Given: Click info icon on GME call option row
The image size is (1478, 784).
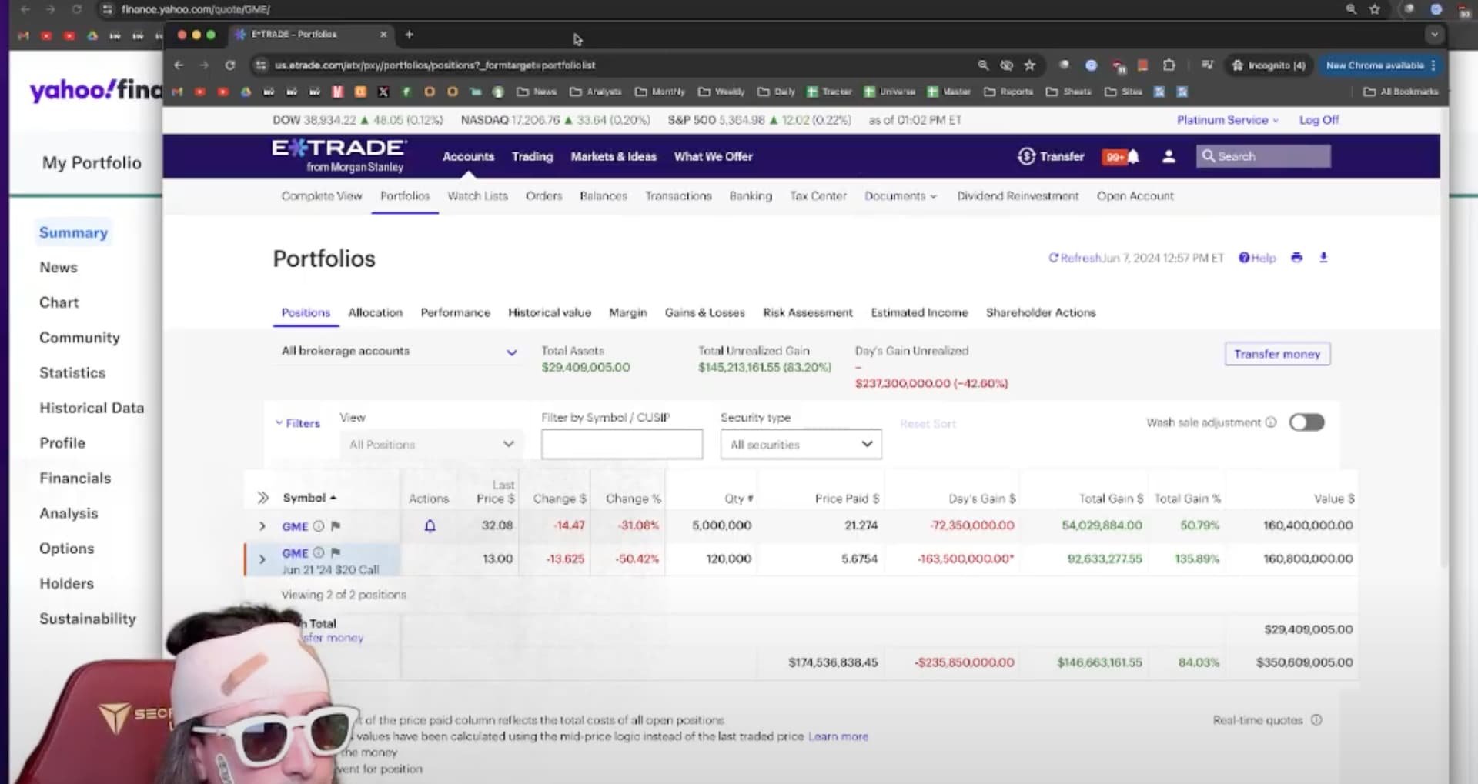Looking at the screenshot, I should 318,552.
